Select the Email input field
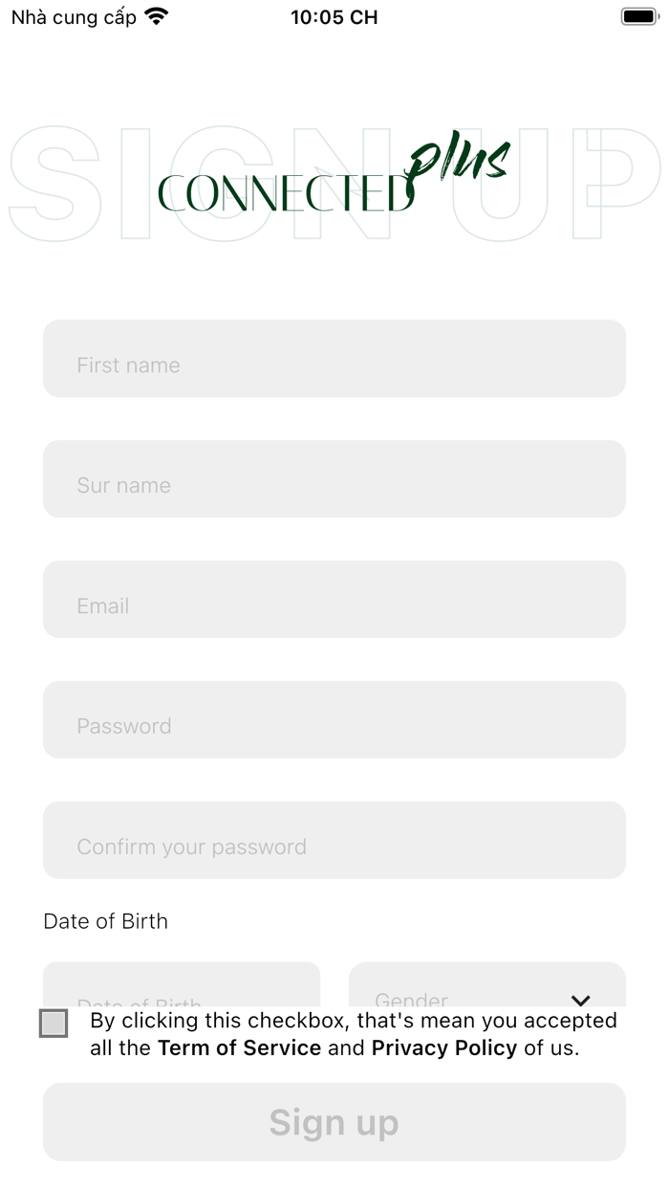Image resolution: width=669 pixels, height=1190 pixels. pos(334,600)
